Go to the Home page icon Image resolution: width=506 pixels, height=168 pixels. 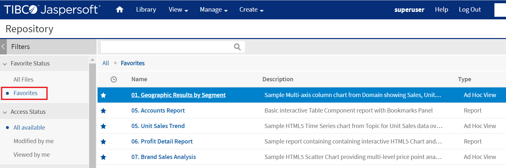coord(120,10)
